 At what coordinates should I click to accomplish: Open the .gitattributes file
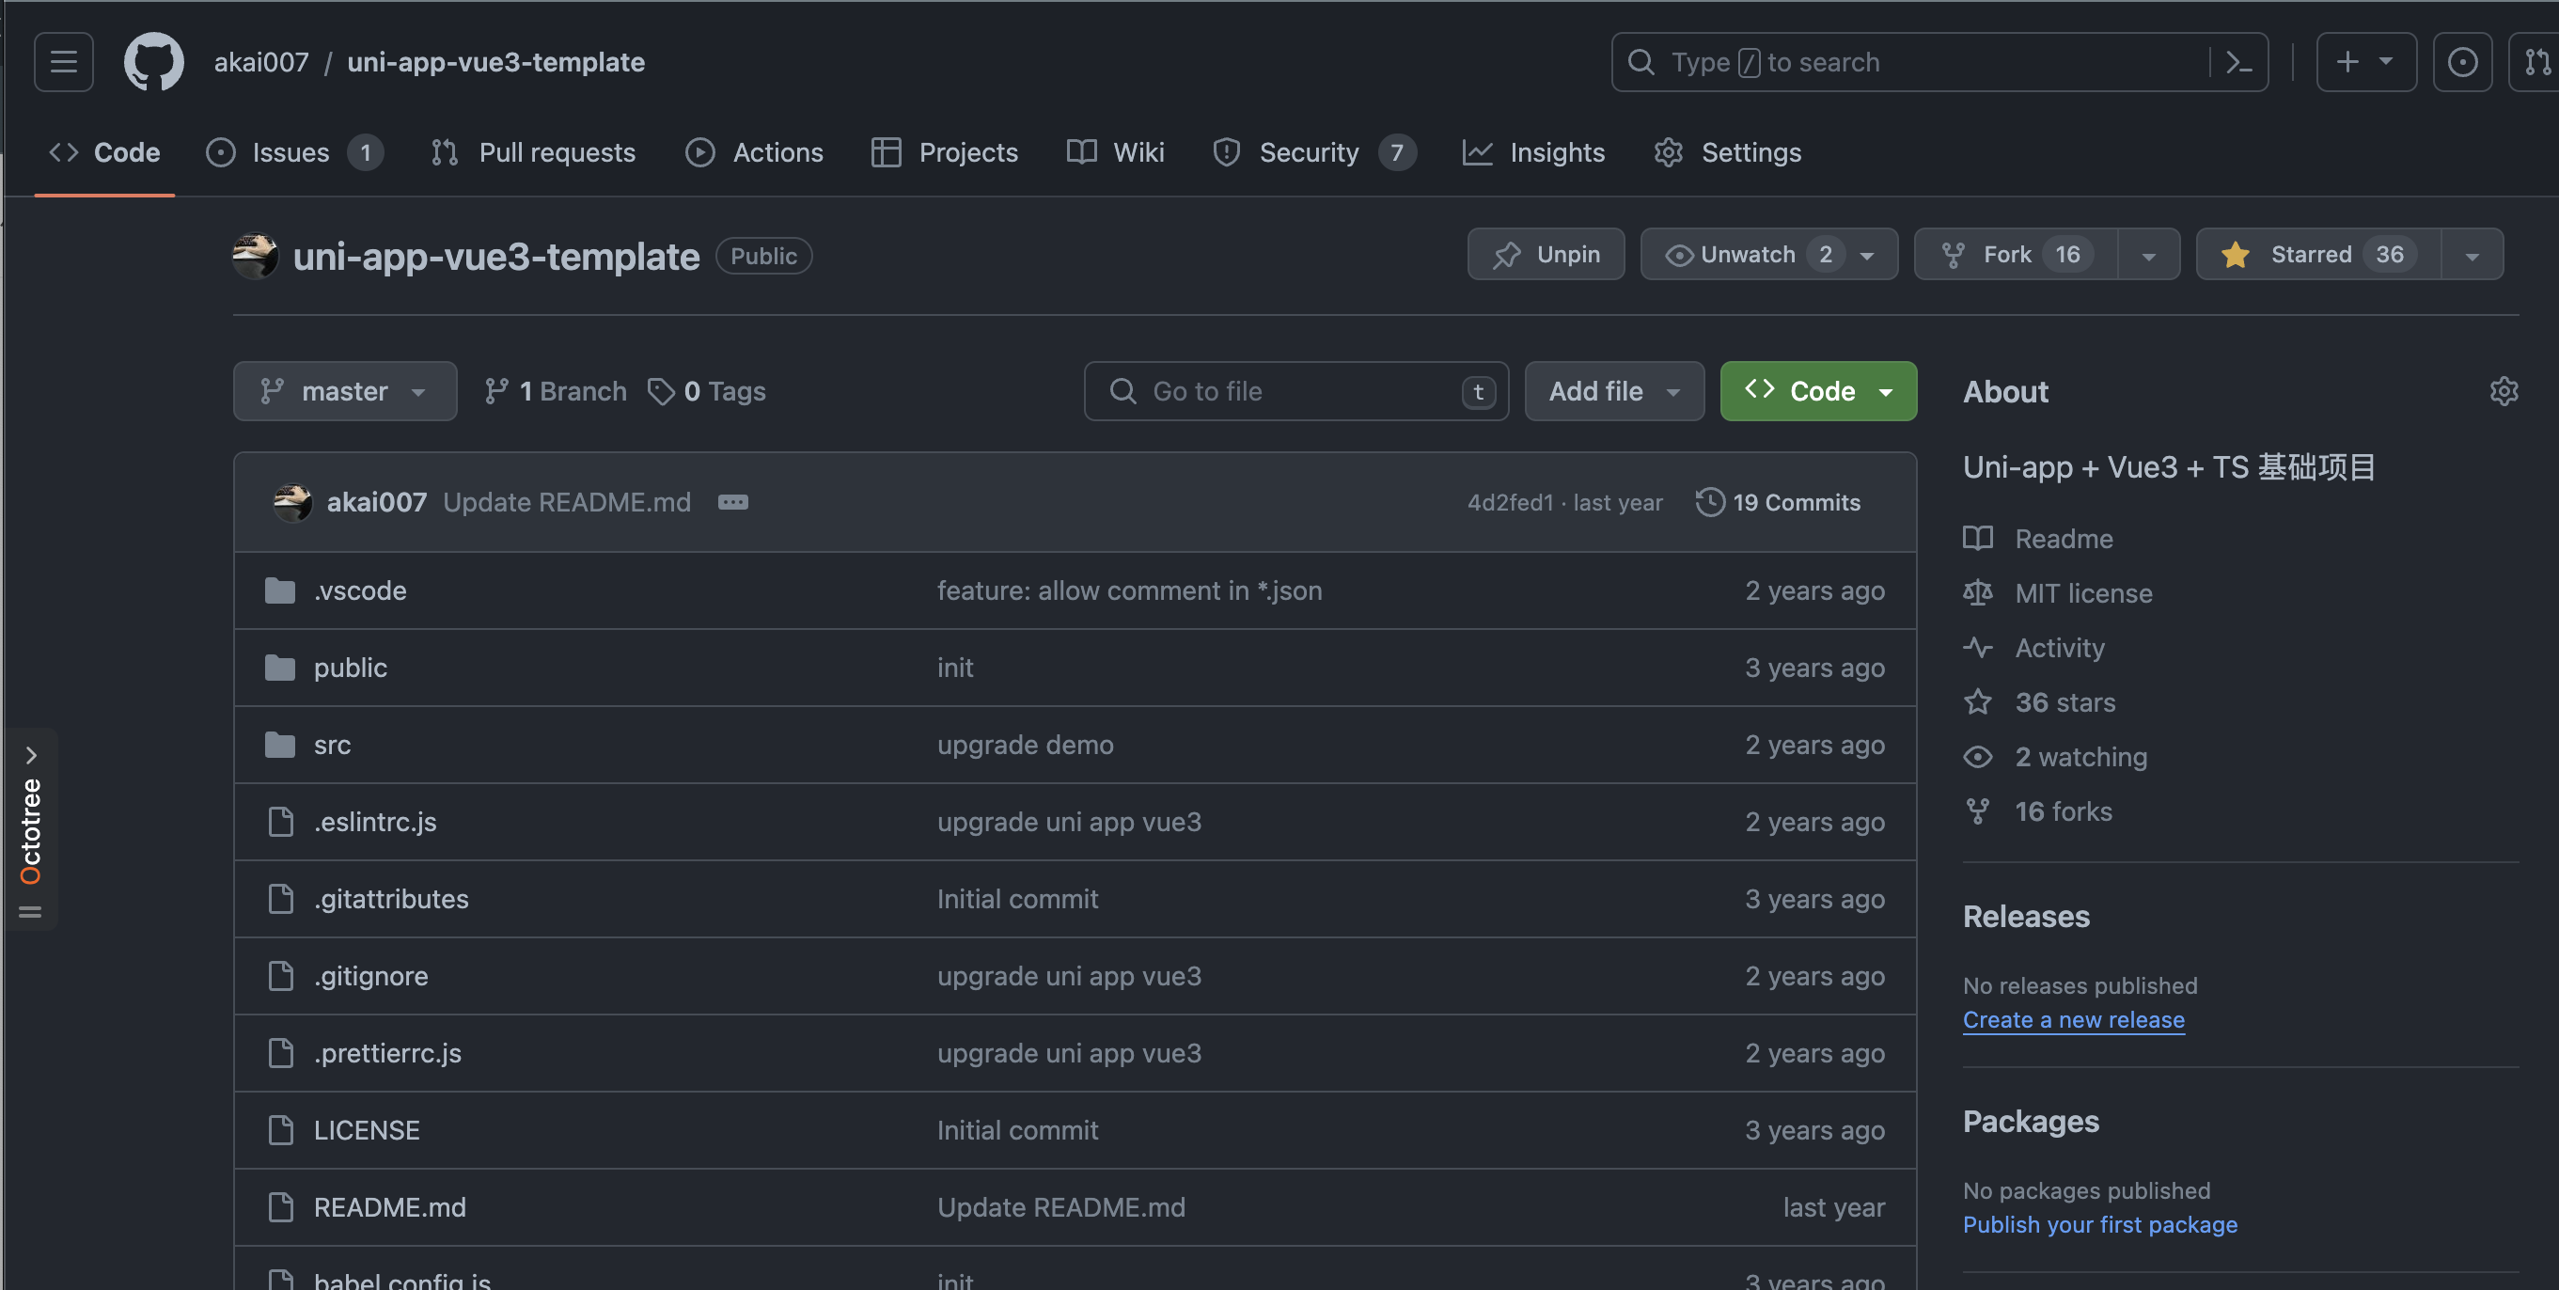(x=390, y=899)
